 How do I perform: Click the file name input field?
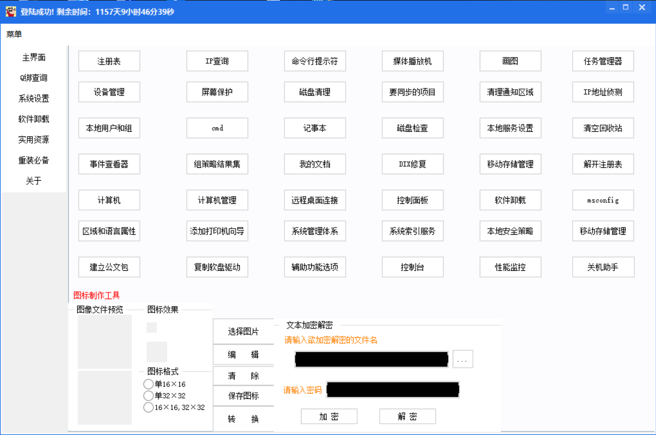(371, 359)
